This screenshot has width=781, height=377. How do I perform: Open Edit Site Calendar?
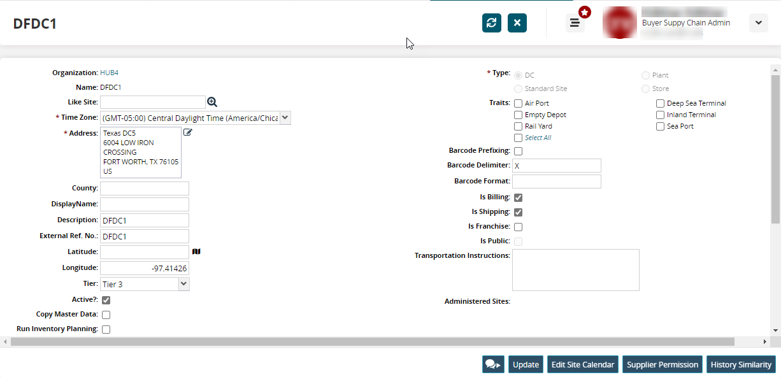pyautogui.click(x=583, y=364)
